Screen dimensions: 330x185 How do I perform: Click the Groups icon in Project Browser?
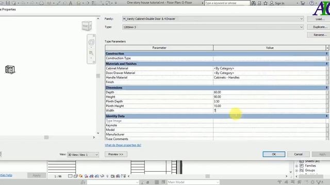(x=302, y=170)
